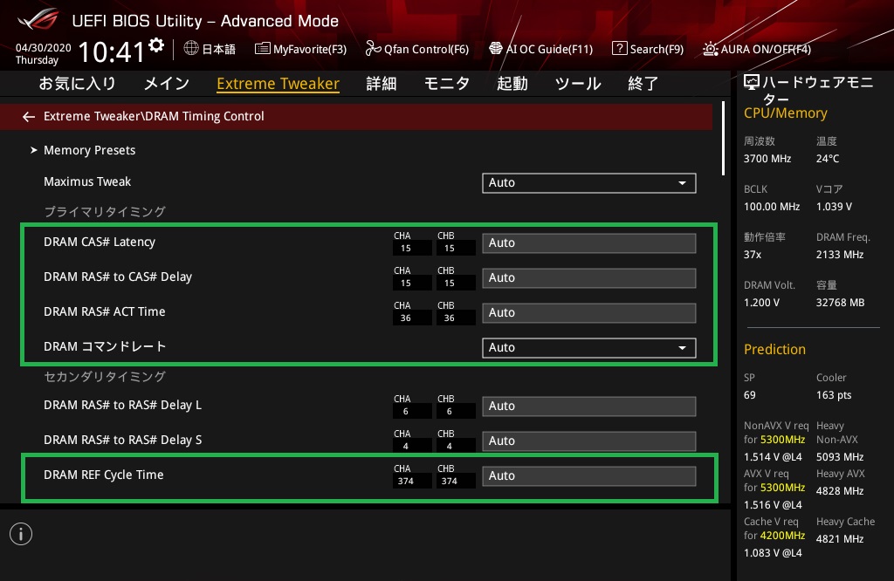Open Search(F9)
The width and height of the screenshot is (894, 581).
(x=657, y=49)
